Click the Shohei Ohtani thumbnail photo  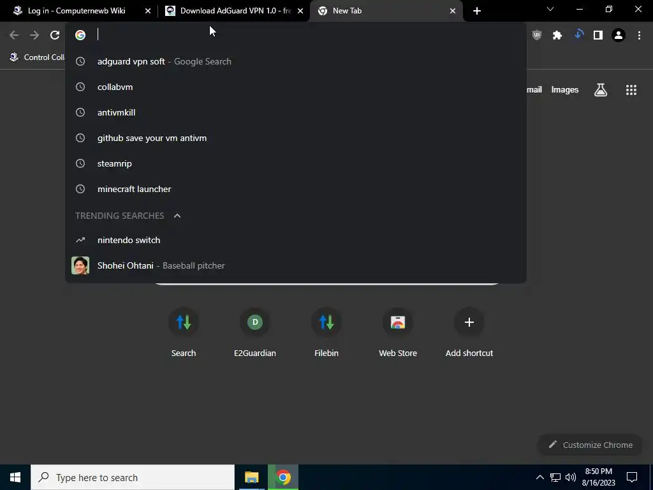pyautogui.click(x=80, y=265)
